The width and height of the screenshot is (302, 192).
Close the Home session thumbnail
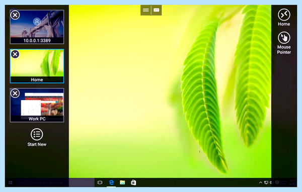(x=15, y=54)
